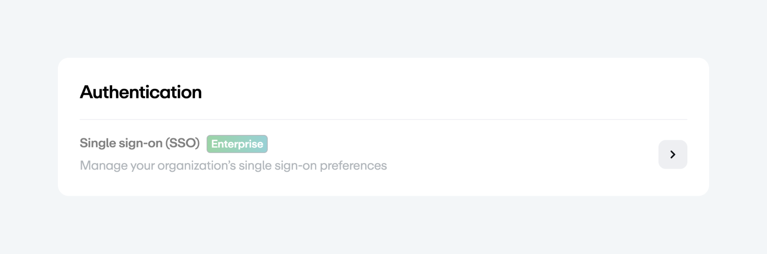The image size is (767, 254).
Task: Click the Authentication heading
Action: coord(141,92)
